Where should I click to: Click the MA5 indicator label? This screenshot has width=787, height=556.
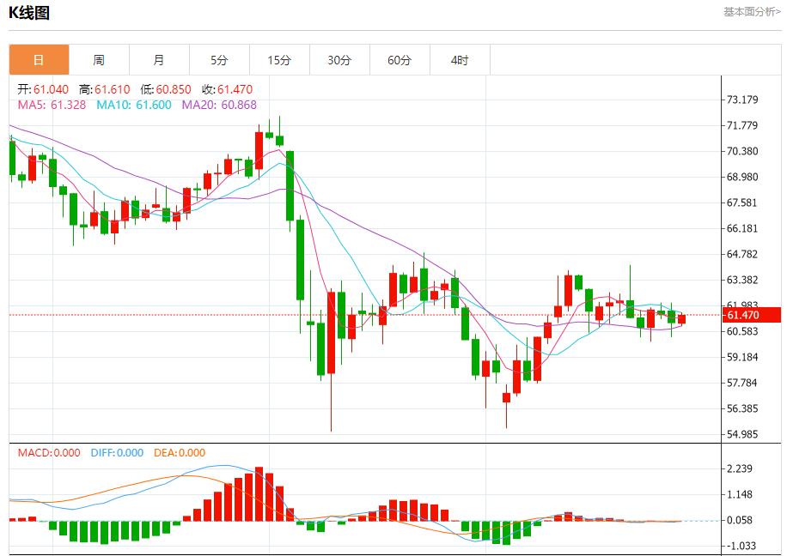click(52, 105)
